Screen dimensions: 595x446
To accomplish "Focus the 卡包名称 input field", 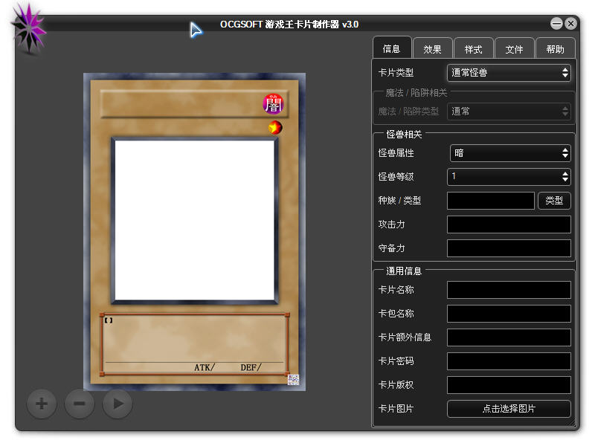I will click(509, 314).
